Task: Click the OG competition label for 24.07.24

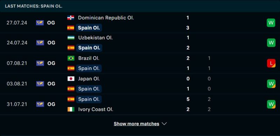Action: coord(51,43)
